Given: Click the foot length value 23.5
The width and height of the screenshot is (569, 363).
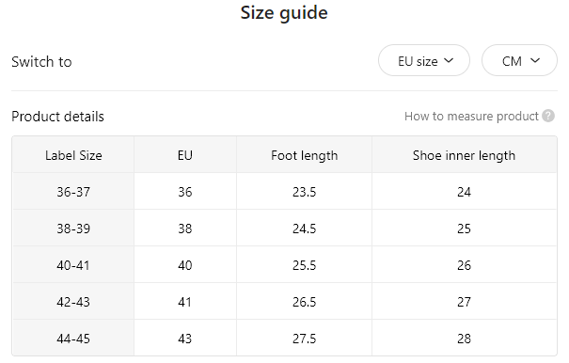Looking at the screenshot, I should pos(304,192).
